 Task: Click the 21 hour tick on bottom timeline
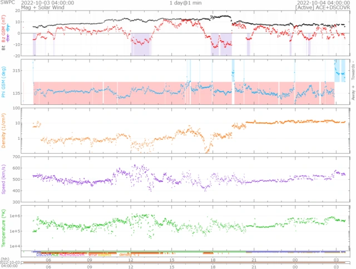(254, 266)
